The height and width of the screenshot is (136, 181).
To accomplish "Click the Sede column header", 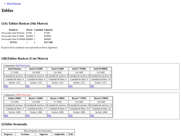I will click(71, 134).
